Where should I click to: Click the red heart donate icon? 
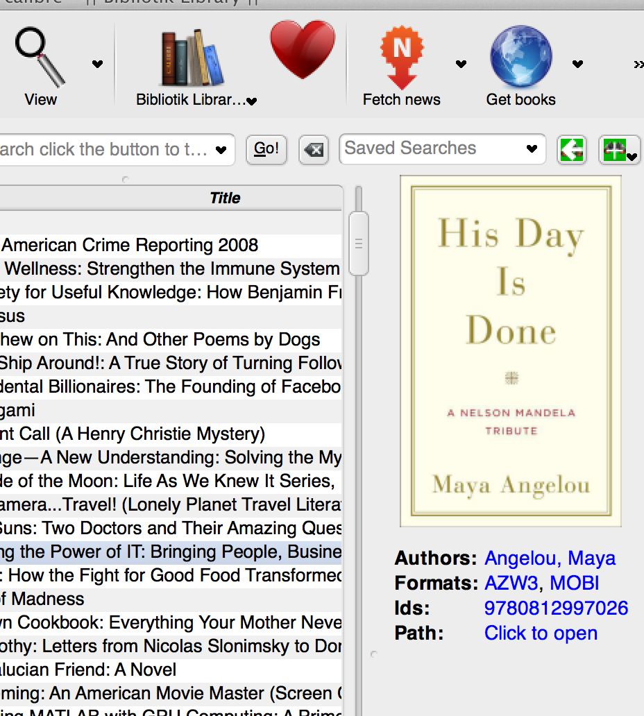click(303, 49)
